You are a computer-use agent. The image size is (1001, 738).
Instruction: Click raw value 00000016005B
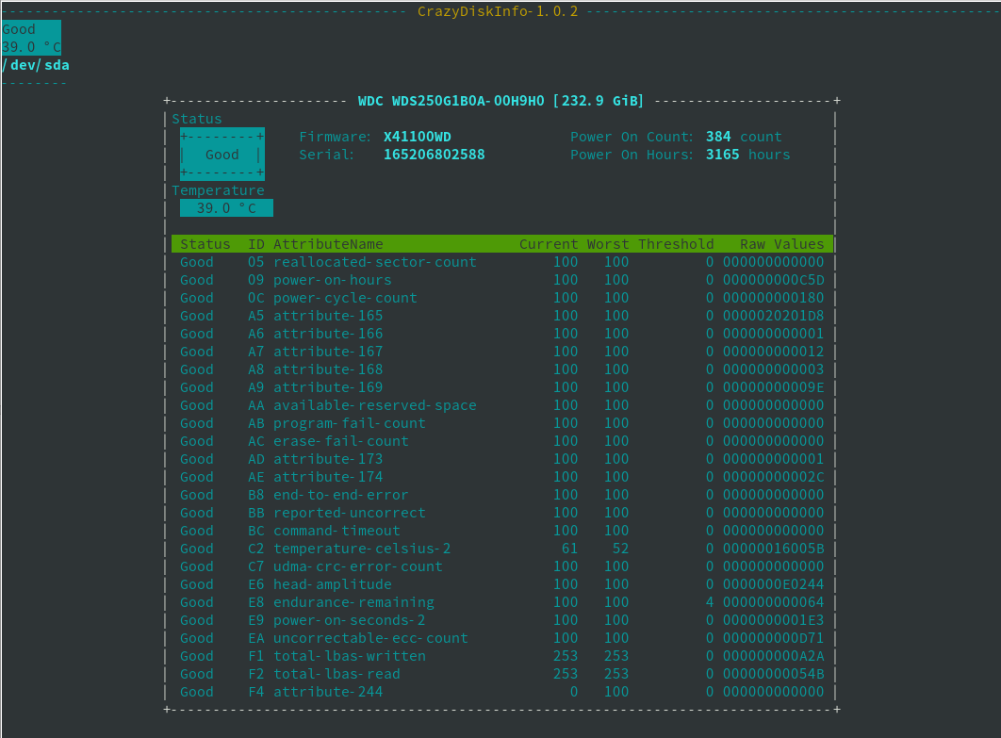[x=774, y=548]
